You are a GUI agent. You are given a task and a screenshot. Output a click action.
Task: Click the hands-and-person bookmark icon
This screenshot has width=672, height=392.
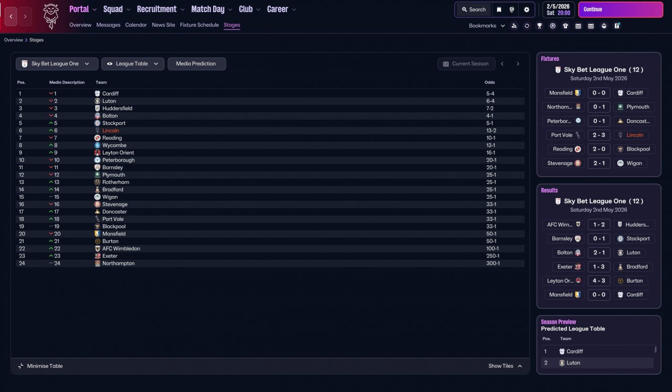(604, 26)
